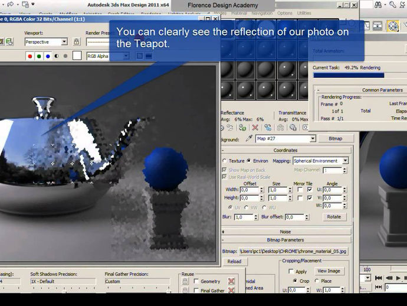Enable the blue channel in render window
Viewport: 407px width, 306px height.
[x=48, y=56]
